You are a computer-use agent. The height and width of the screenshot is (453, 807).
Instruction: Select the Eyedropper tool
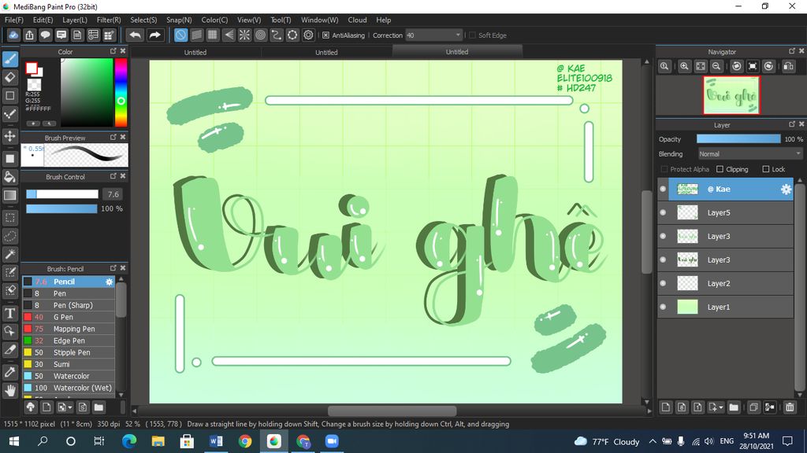[9, 372]
